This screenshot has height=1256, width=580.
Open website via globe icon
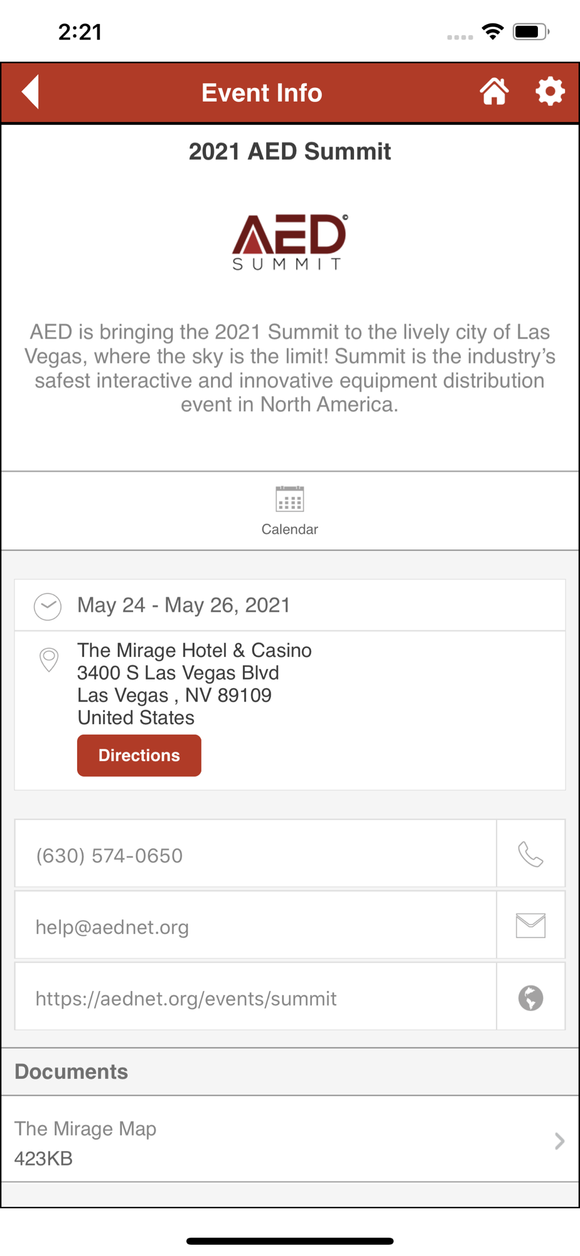pos(530,997)
